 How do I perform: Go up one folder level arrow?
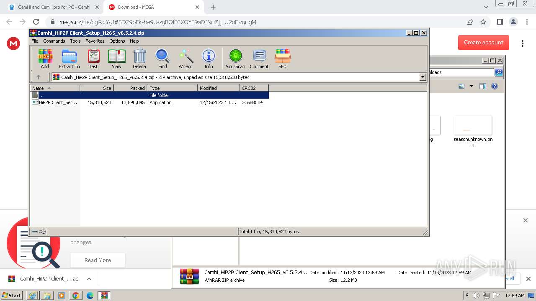(x=39, y=77)
